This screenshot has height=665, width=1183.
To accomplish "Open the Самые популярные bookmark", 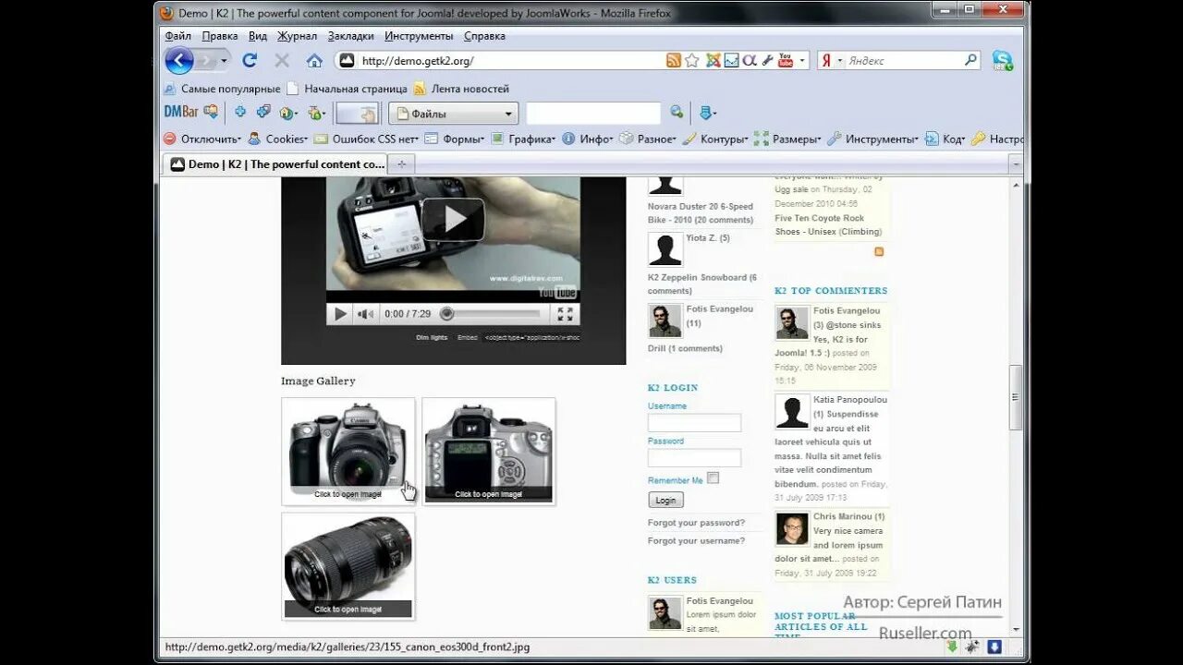I will (x=222, y=89).
